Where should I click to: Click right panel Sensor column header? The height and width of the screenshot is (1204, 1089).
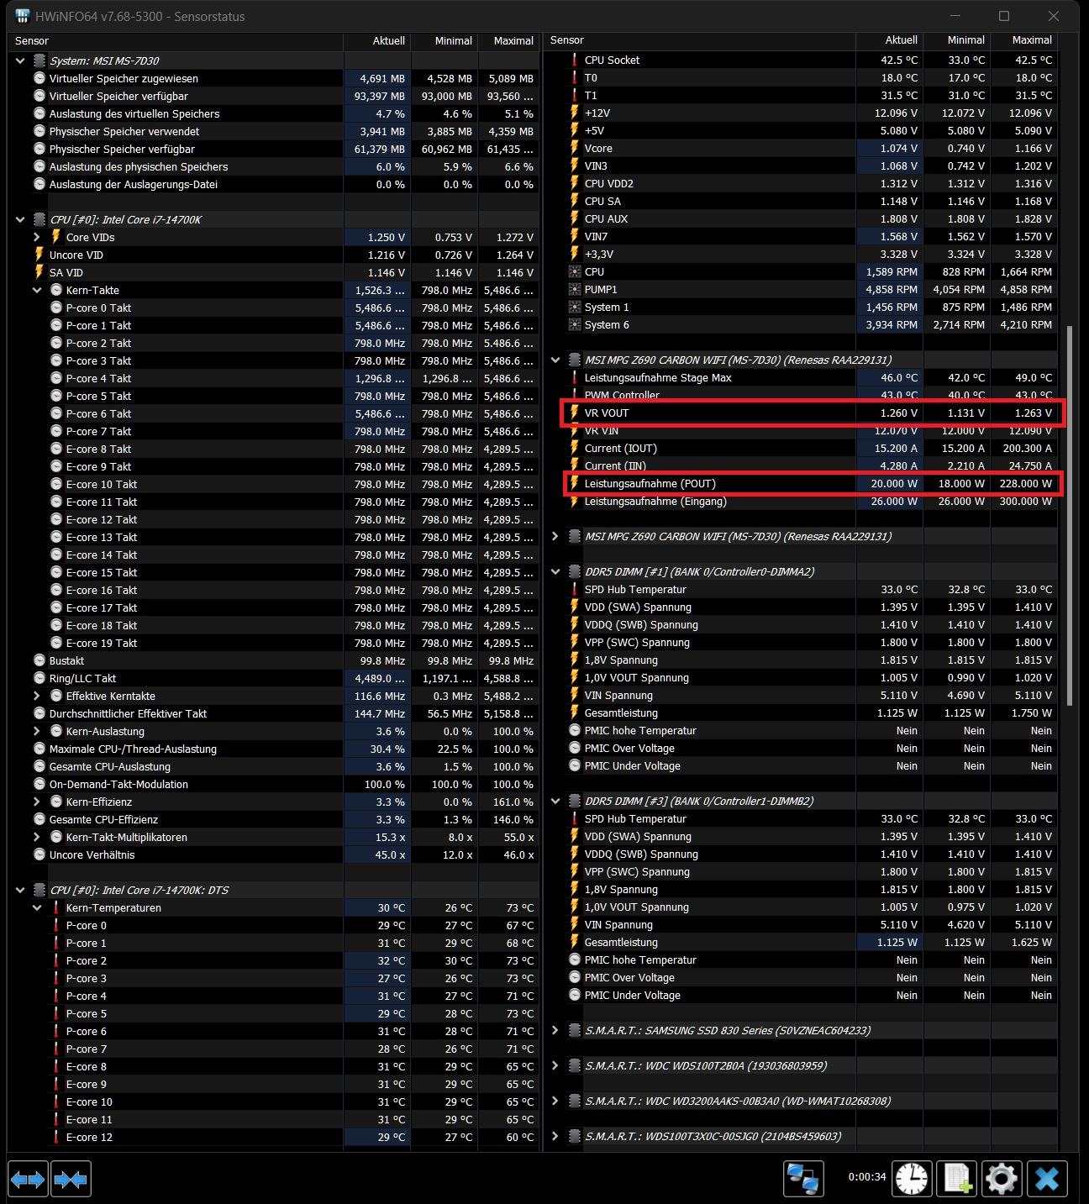[x=699, y=40]
